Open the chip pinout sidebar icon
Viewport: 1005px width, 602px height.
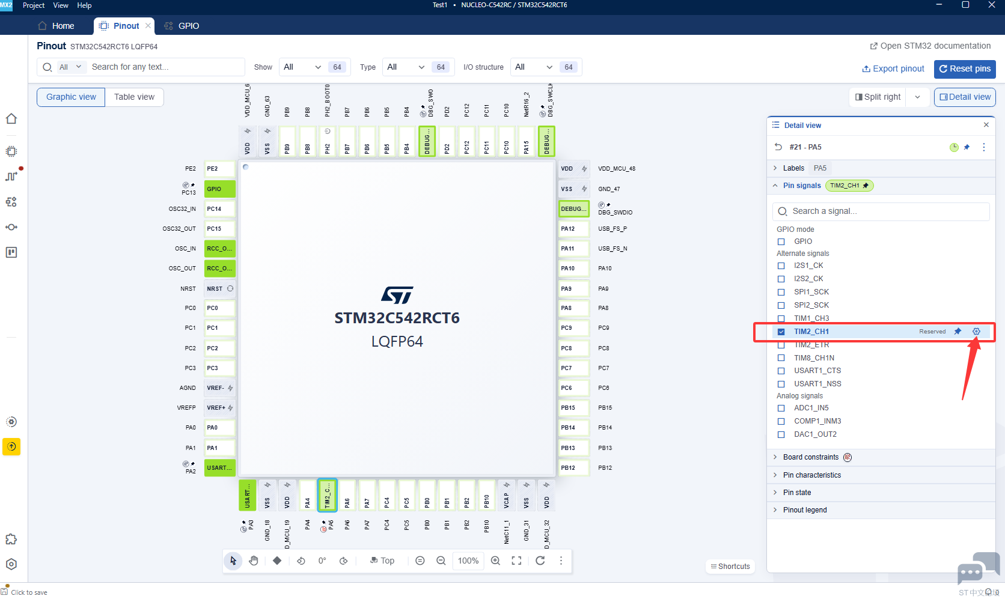(x=11, y=151)
